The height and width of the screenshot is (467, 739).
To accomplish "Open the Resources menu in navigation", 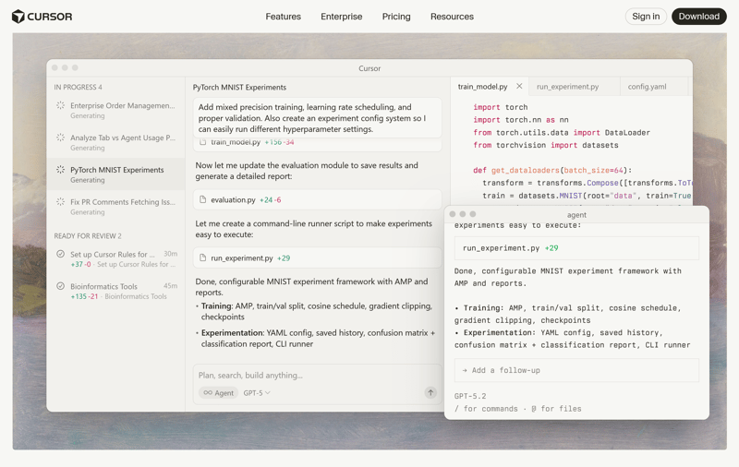I will click(x=452, y=17).
